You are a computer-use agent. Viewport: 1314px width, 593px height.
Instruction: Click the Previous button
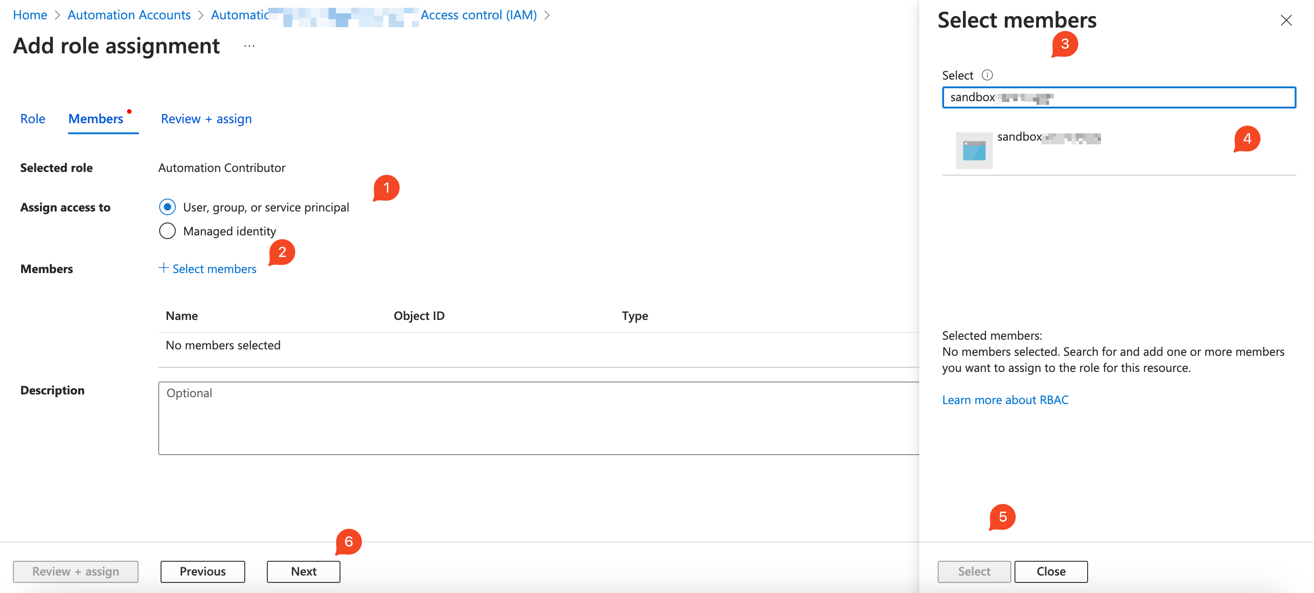202,571
